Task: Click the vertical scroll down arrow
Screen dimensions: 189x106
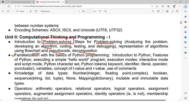Action: [181, 98]
